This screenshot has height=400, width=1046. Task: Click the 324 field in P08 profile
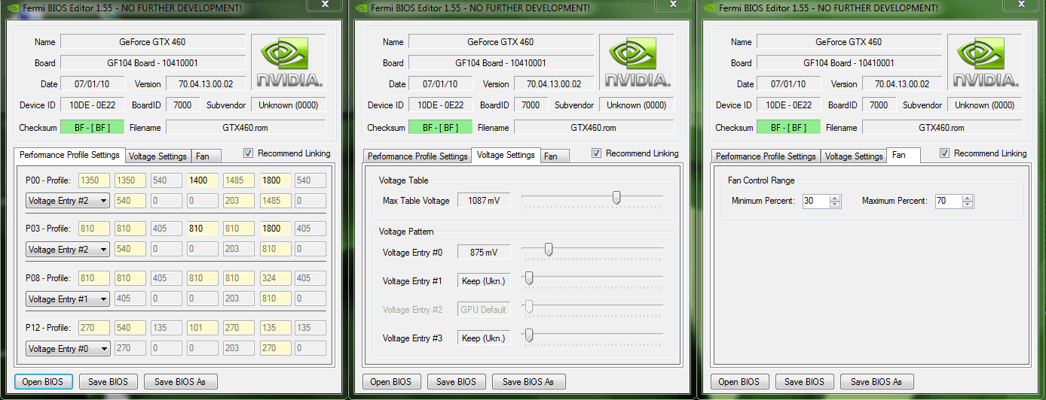coord(274,278)
